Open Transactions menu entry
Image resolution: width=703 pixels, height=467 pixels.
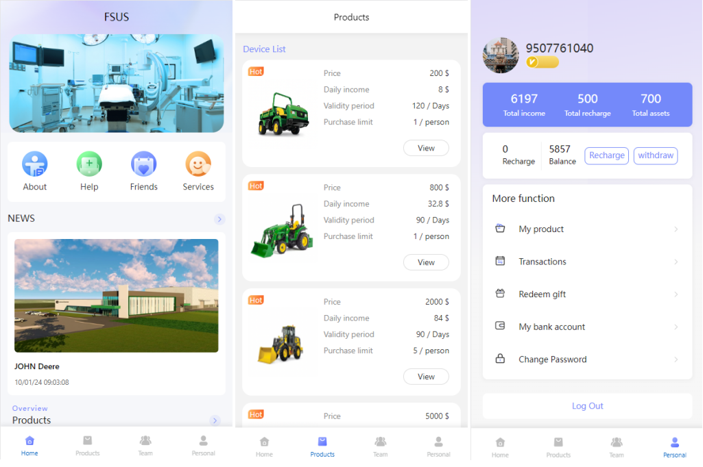click(x=587, y=262)
